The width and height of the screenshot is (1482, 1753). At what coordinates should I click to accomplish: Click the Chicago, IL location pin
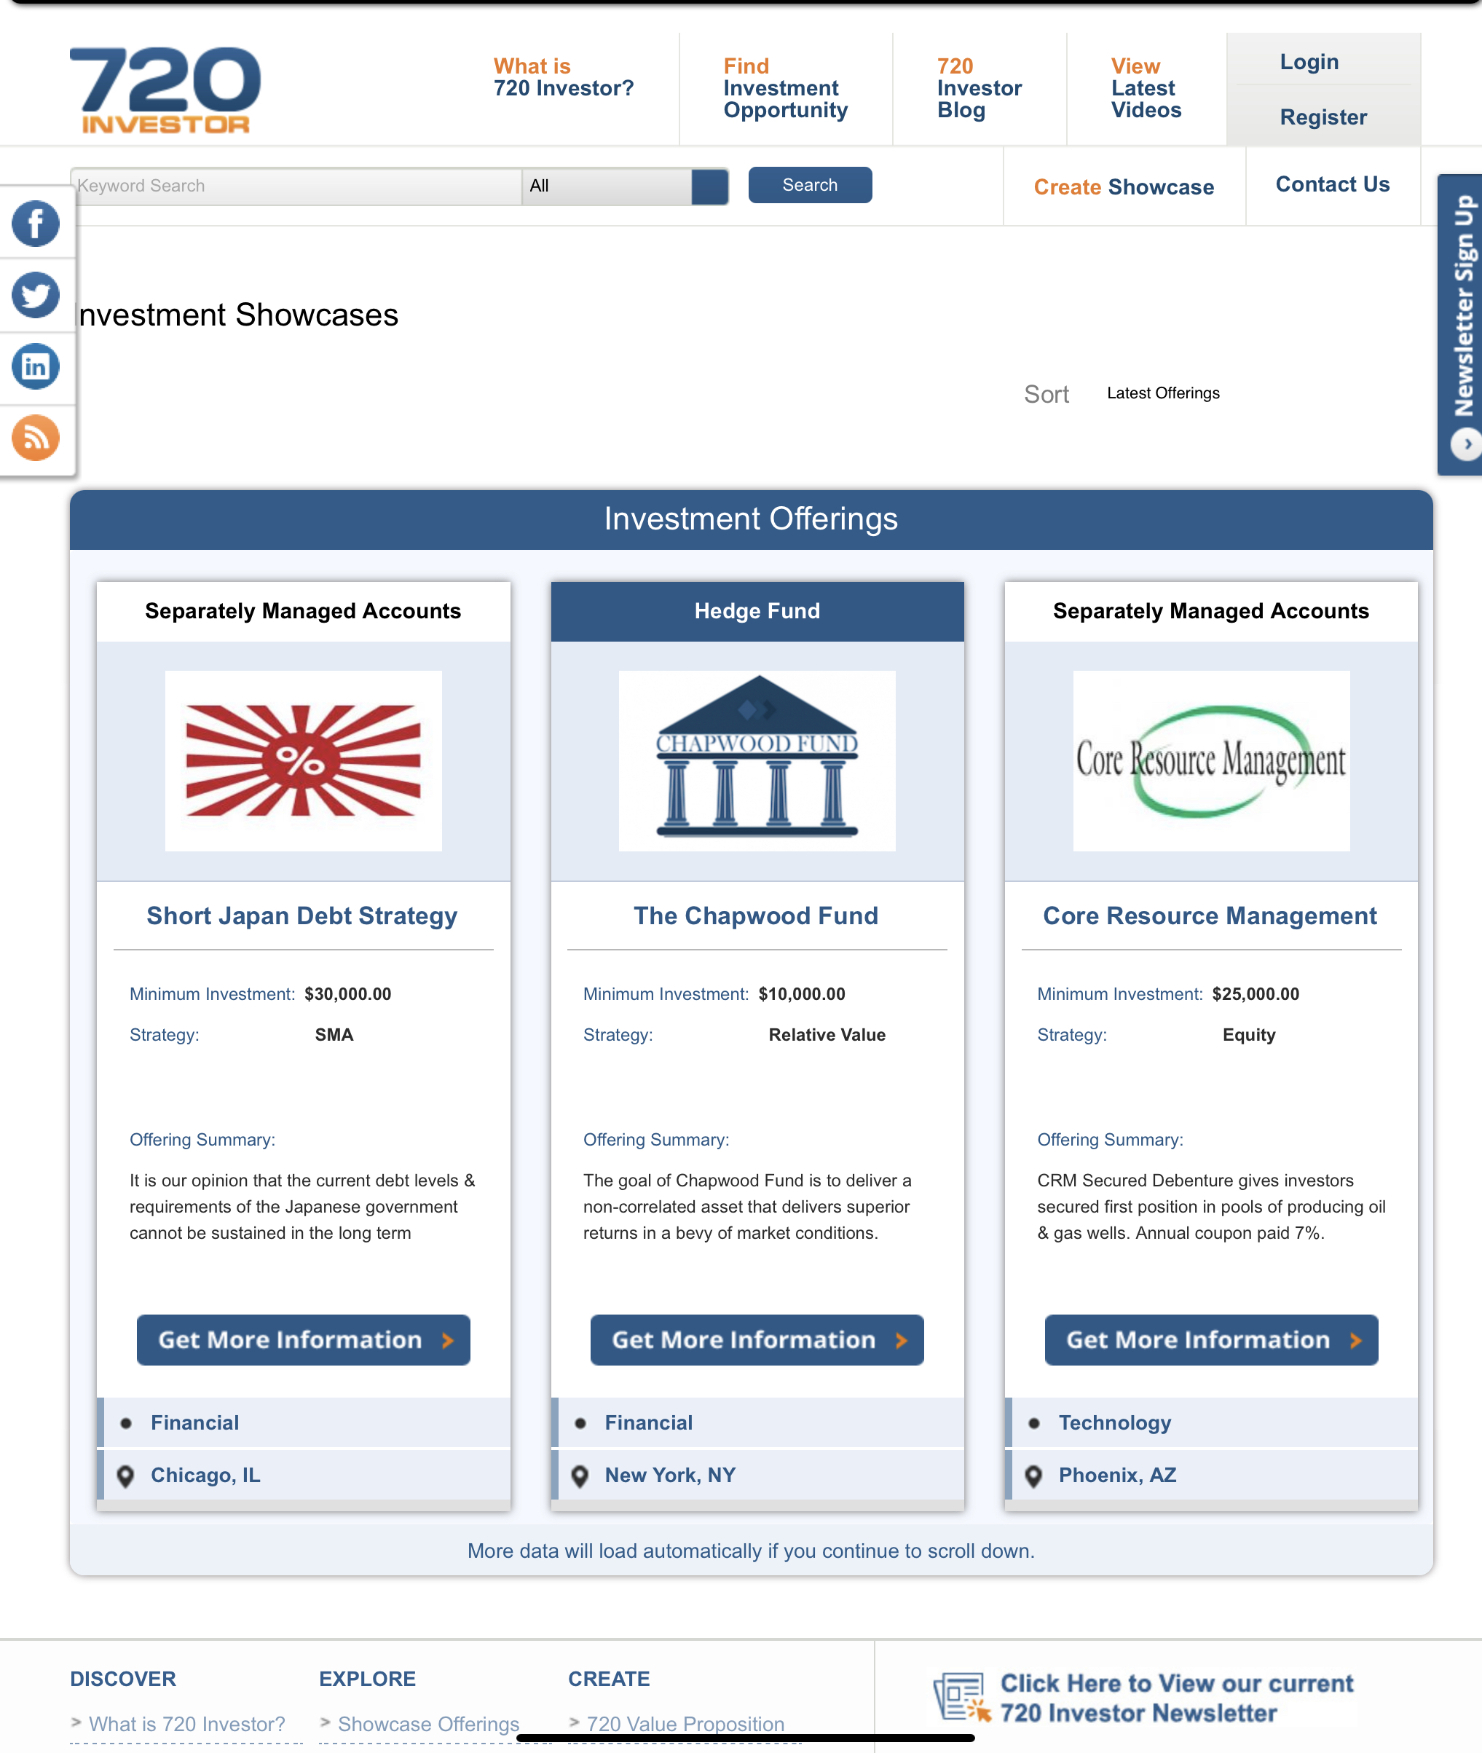(125, 1476)
